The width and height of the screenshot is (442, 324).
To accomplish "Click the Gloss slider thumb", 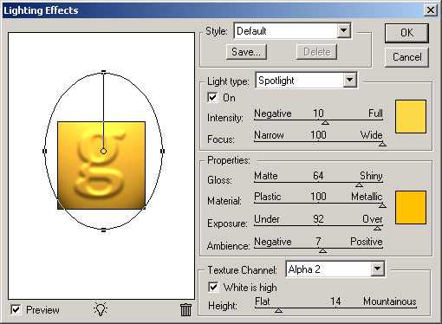I will point(359,185).
